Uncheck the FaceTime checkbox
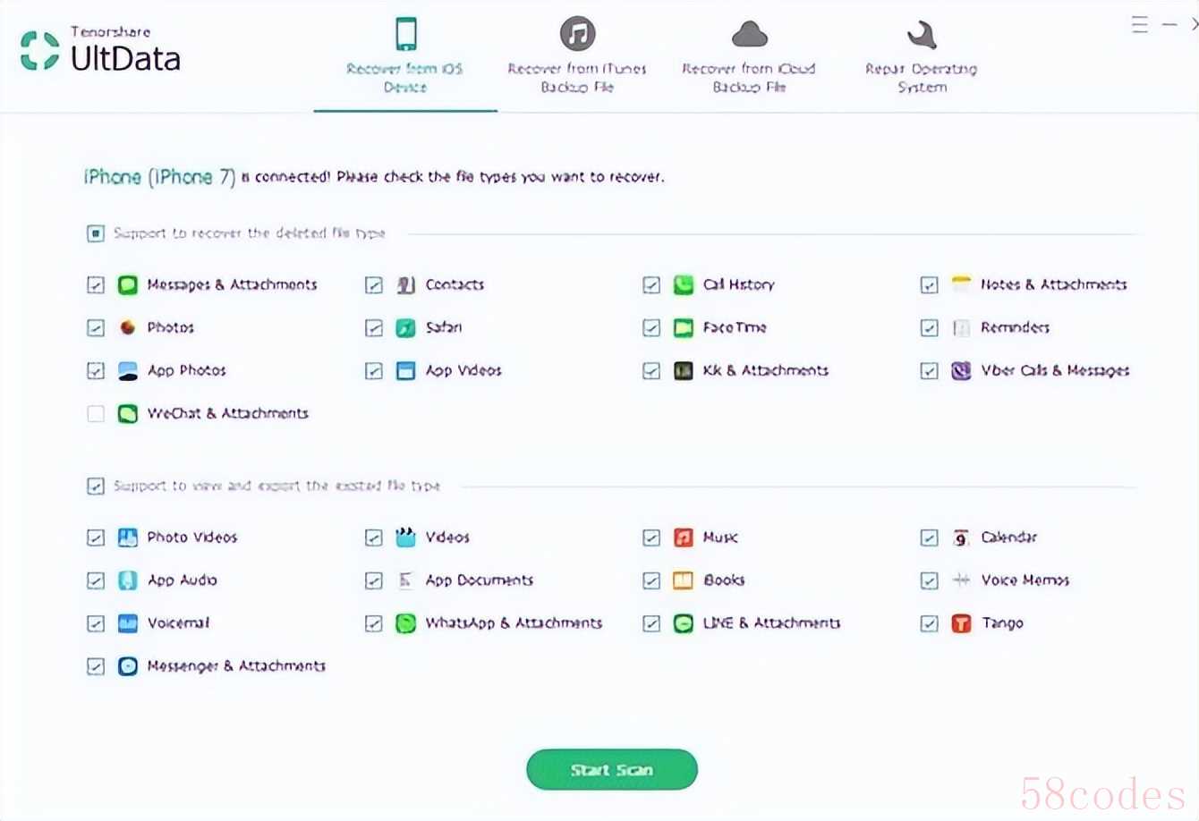This screenshot has width=1199, height=821. 651,327
